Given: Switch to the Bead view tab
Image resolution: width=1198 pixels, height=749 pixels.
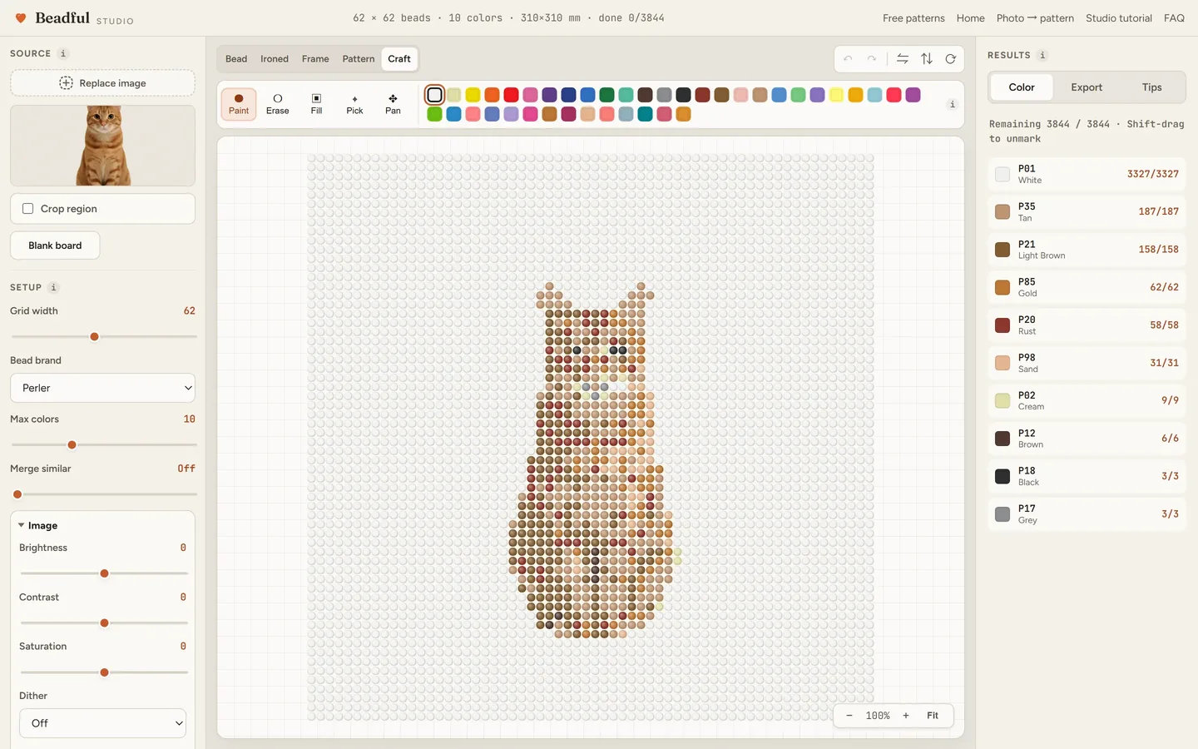Looking at the screenshot, I should [236, 59].
